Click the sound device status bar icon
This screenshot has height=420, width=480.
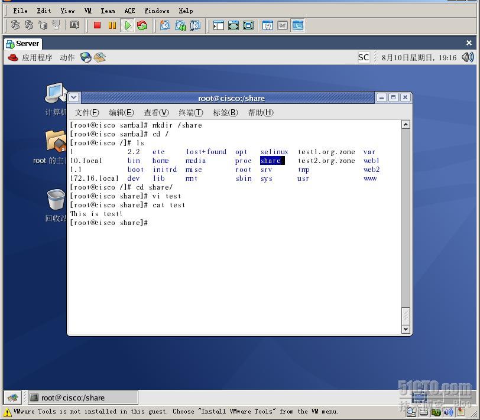[x=448, y=413]
